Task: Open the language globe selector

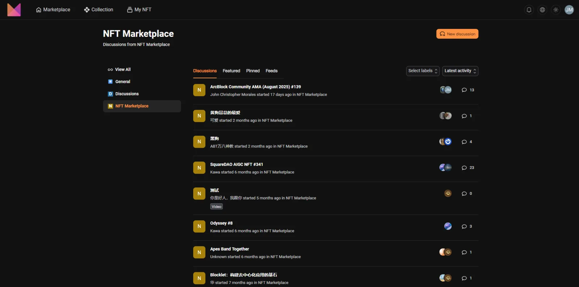Action: [542, 10]
